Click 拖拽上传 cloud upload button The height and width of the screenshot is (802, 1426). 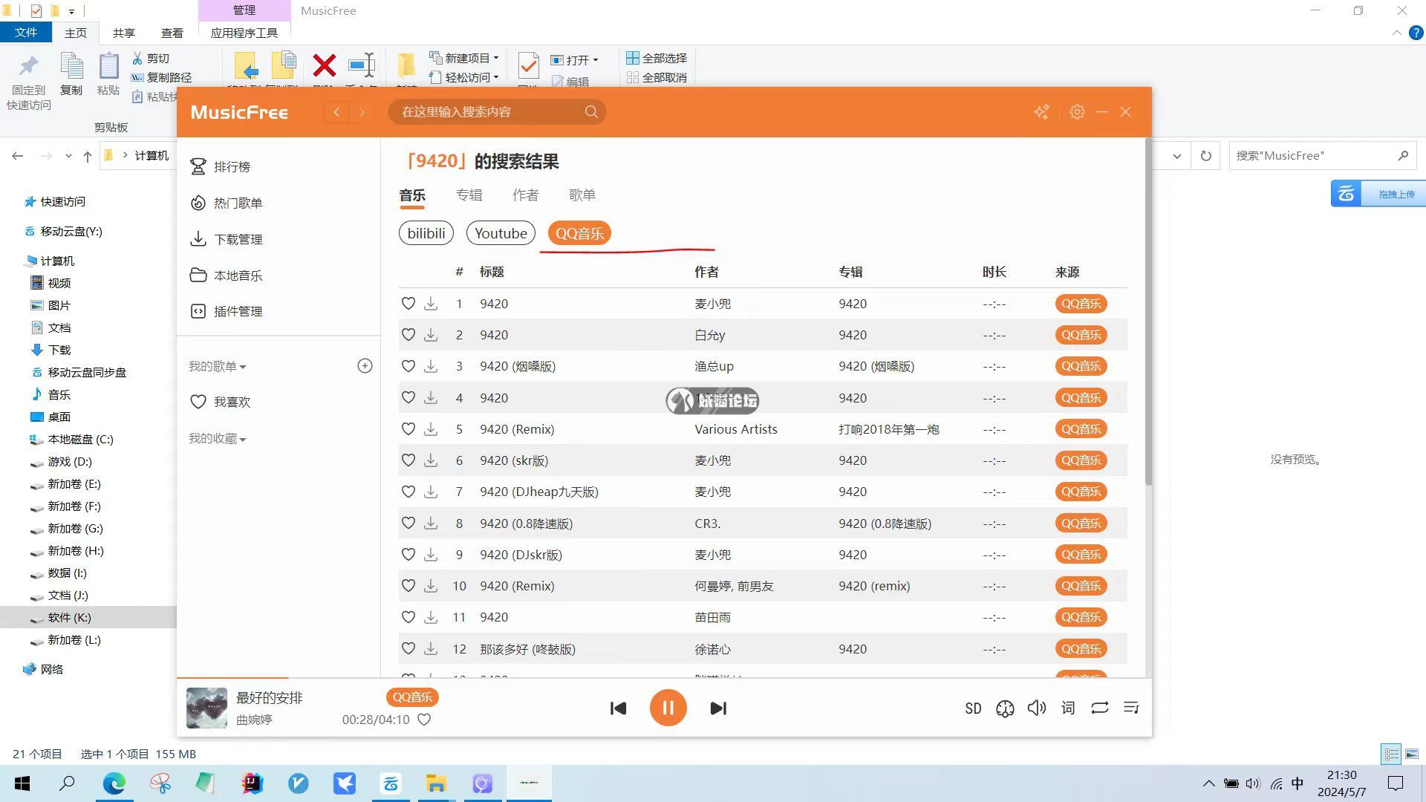(1378, 194)
